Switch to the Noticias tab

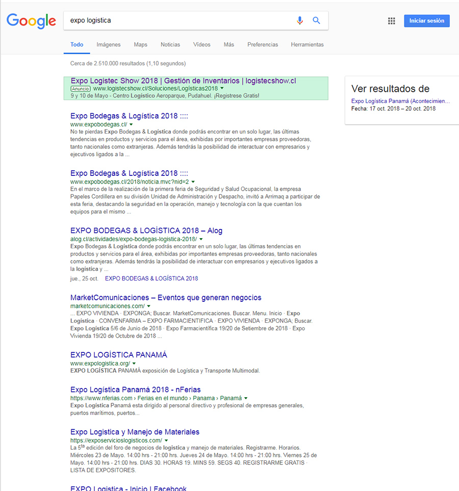[170, 44]
